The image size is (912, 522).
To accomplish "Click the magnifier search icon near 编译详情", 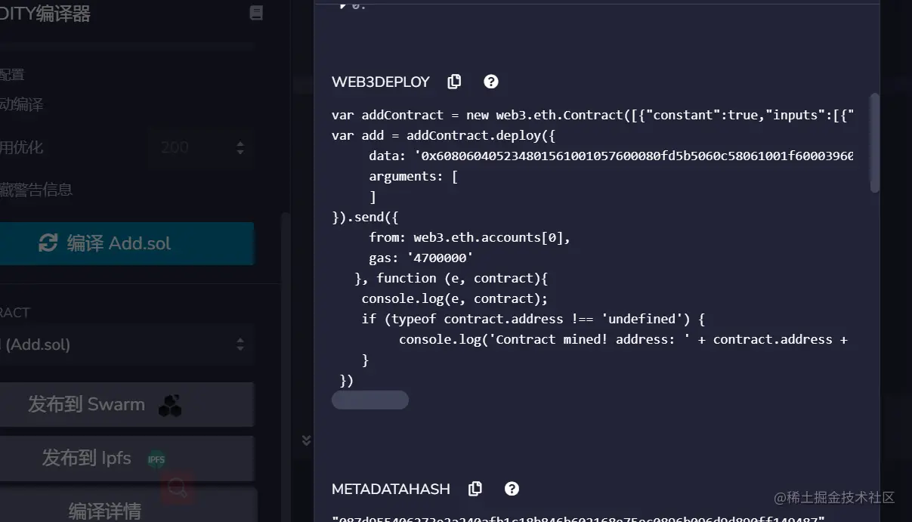I will 178,488.
